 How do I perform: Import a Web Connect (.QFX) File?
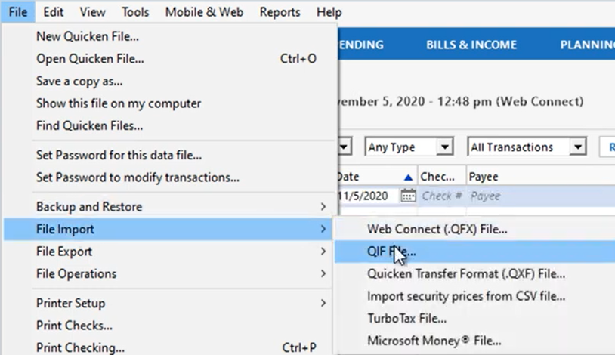(x=474, y=229)
